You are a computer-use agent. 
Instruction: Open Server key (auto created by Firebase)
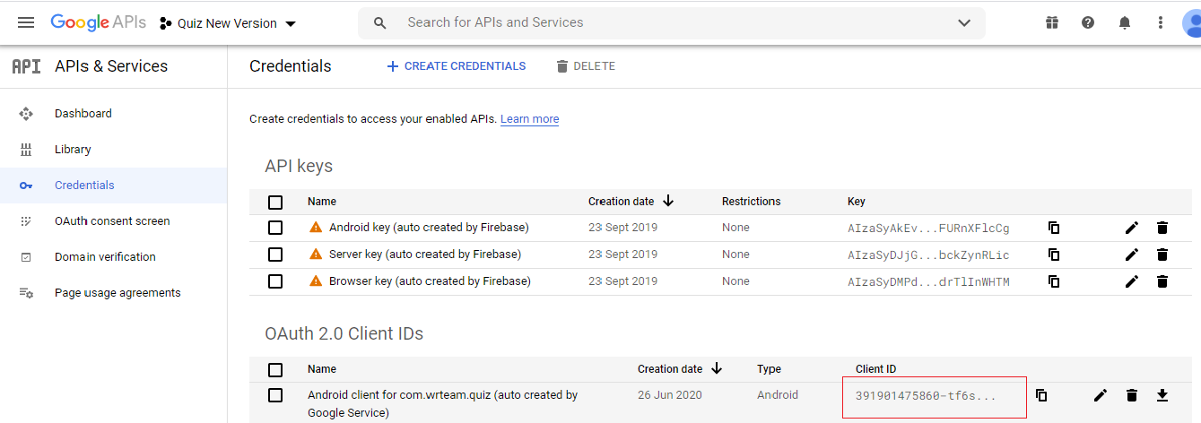pyautogui.click(x=425, y=255)
